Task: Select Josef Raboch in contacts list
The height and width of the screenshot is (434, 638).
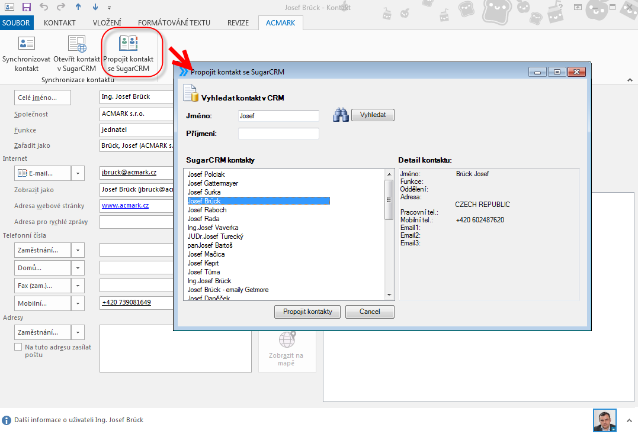Action: pyautogui.click(x=207, y=210)
